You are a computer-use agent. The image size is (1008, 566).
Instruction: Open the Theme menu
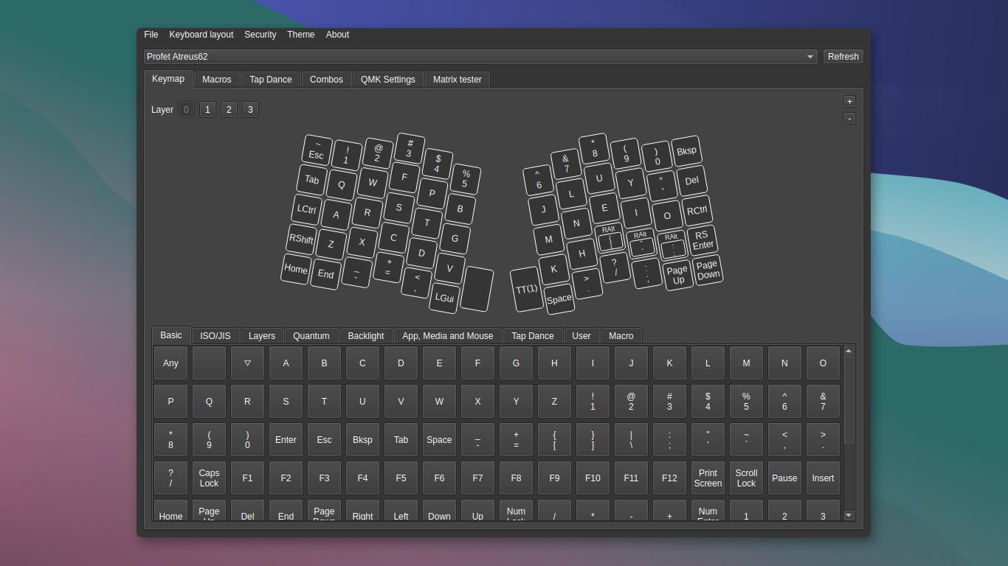click(x=300, y=35)
